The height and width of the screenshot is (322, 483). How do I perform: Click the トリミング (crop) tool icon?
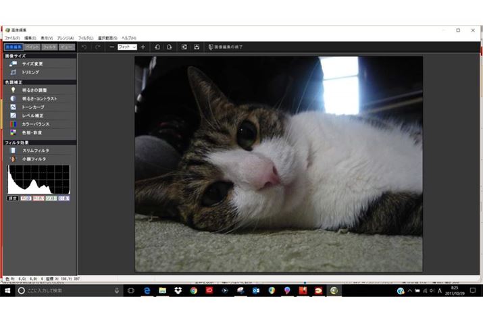coord(13,72)
